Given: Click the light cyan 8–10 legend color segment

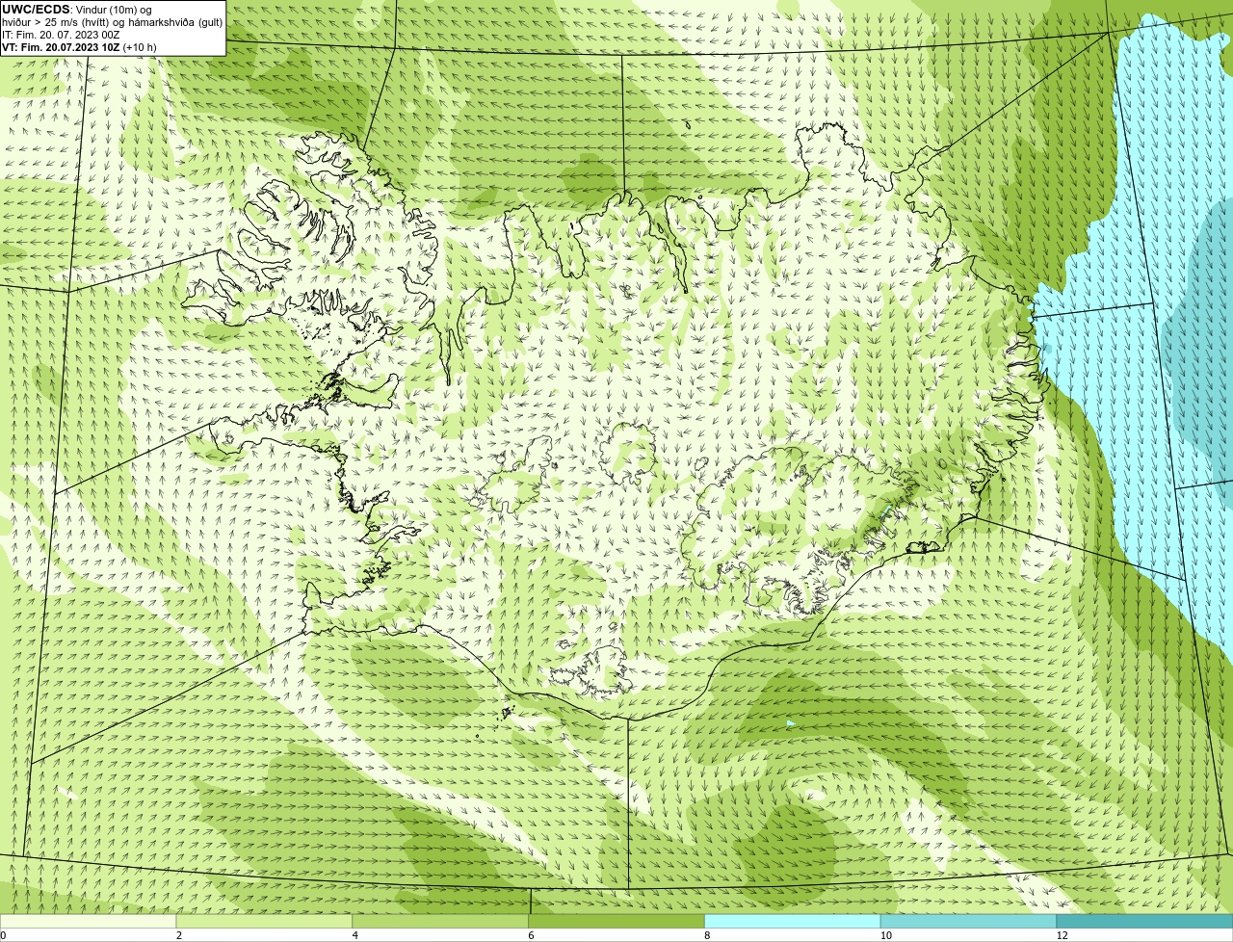Looking at the screenshot, I should point(793,921).
